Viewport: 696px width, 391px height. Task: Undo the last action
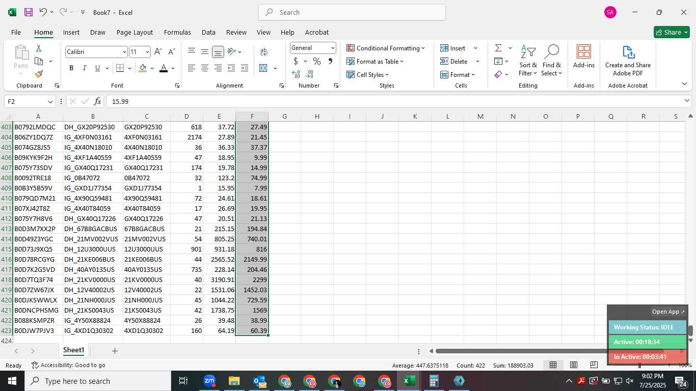43,12
